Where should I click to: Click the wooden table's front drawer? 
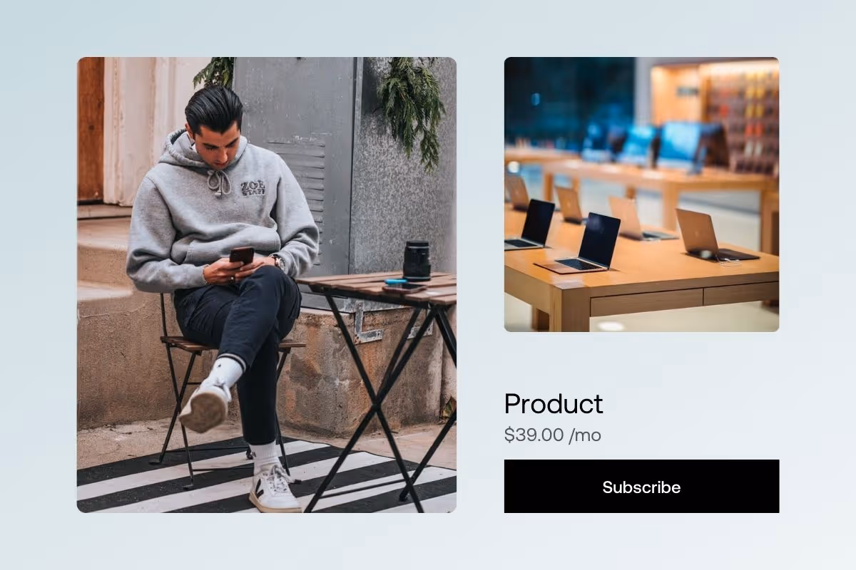point(646,302)
